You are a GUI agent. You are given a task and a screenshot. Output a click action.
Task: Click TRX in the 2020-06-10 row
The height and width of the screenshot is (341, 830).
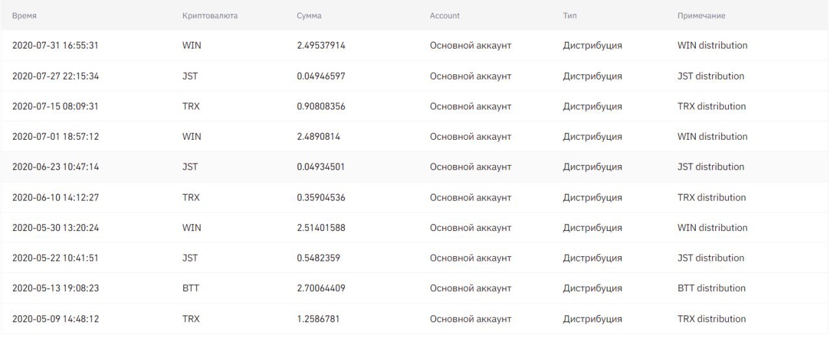[191, 197]
